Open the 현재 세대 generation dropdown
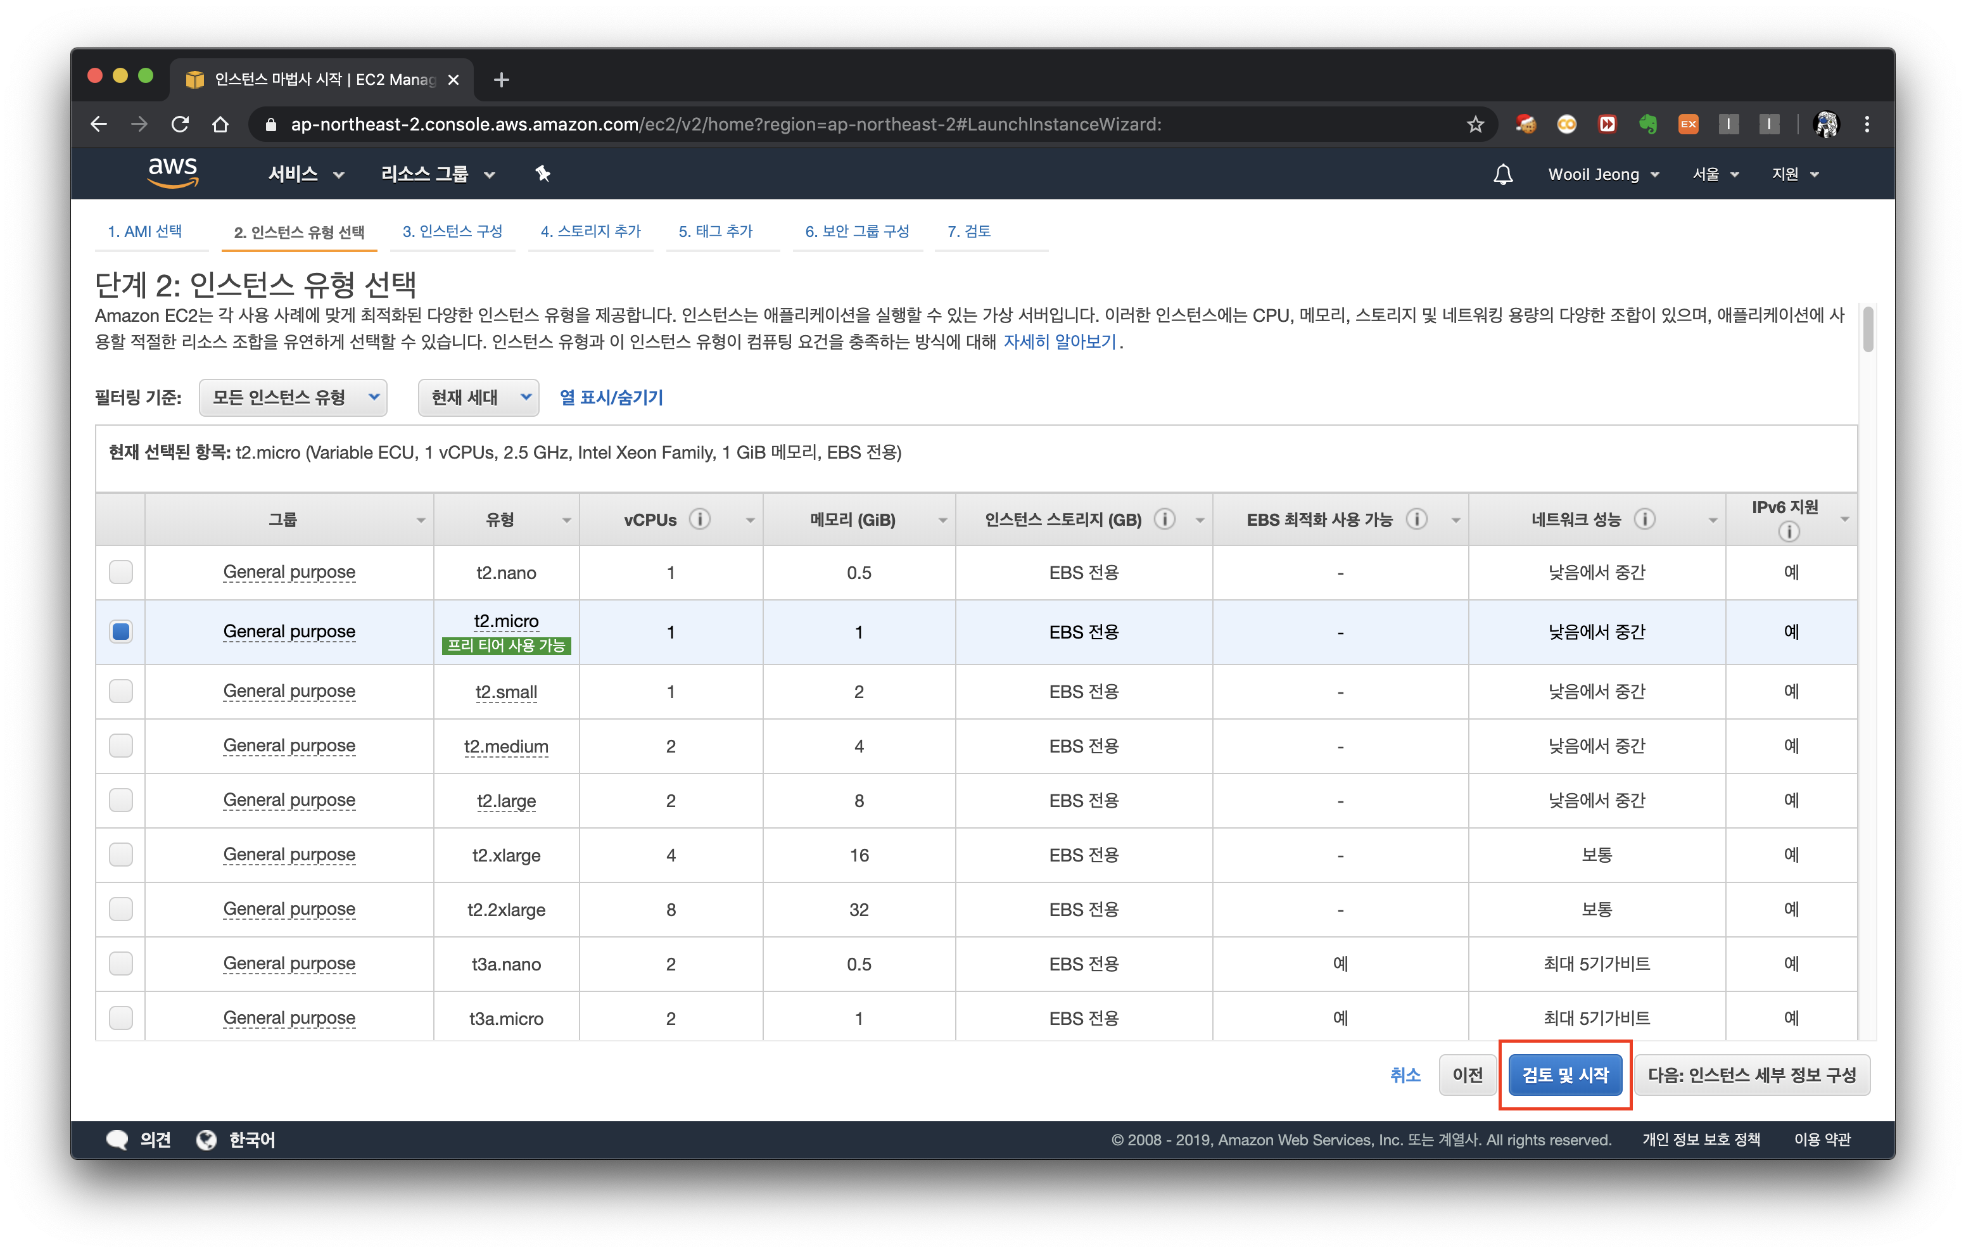This screenshot has width=1966, height=1253. pos(478,398)
